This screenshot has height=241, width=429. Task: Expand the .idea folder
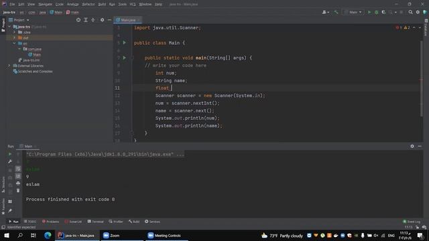click(x=15, y=32)
